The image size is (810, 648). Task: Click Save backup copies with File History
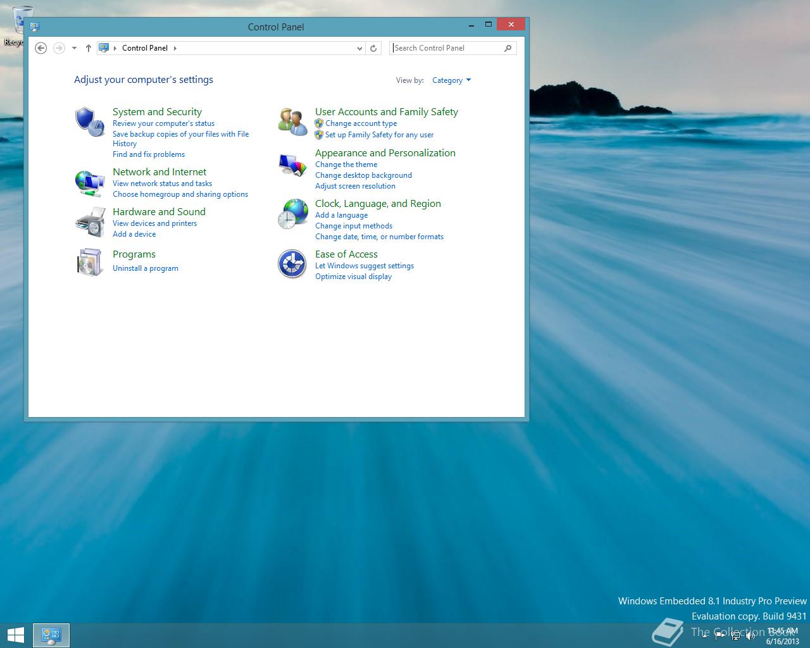click(x=180, y=139)
